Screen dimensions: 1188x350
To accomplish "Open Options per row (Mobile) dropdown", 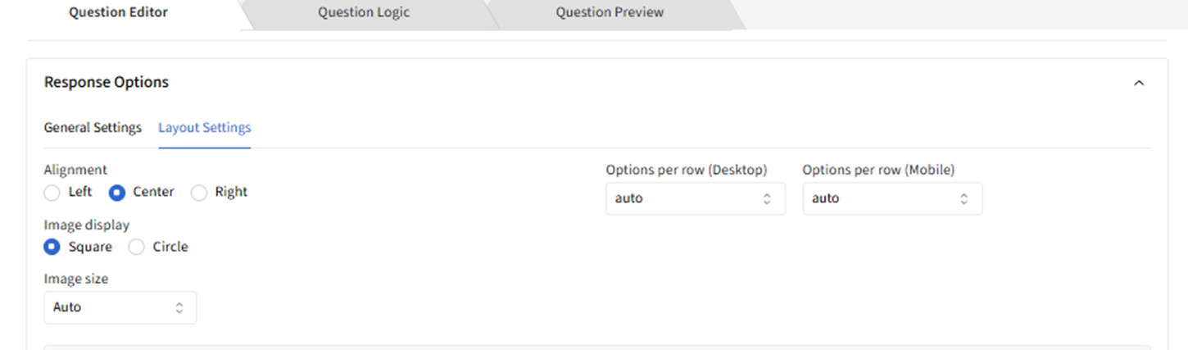I will 891,198.
